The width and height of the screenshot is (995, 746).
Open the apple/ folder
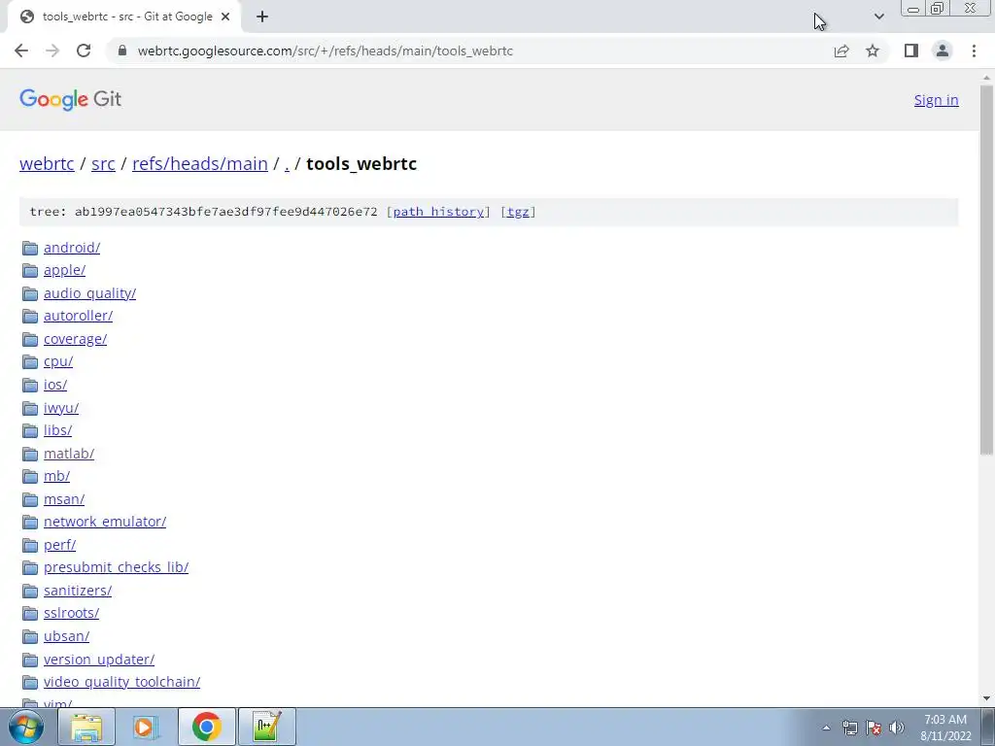click(x=65, y=270)
